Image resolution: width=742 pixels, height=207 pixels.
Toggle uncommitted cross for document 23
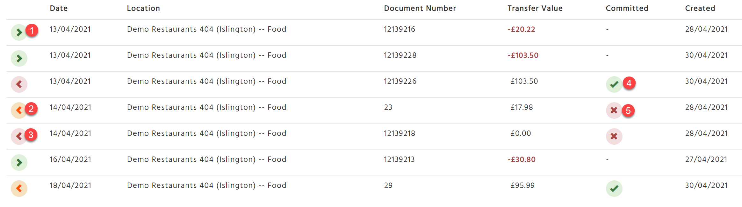click(x=614, y=110)
